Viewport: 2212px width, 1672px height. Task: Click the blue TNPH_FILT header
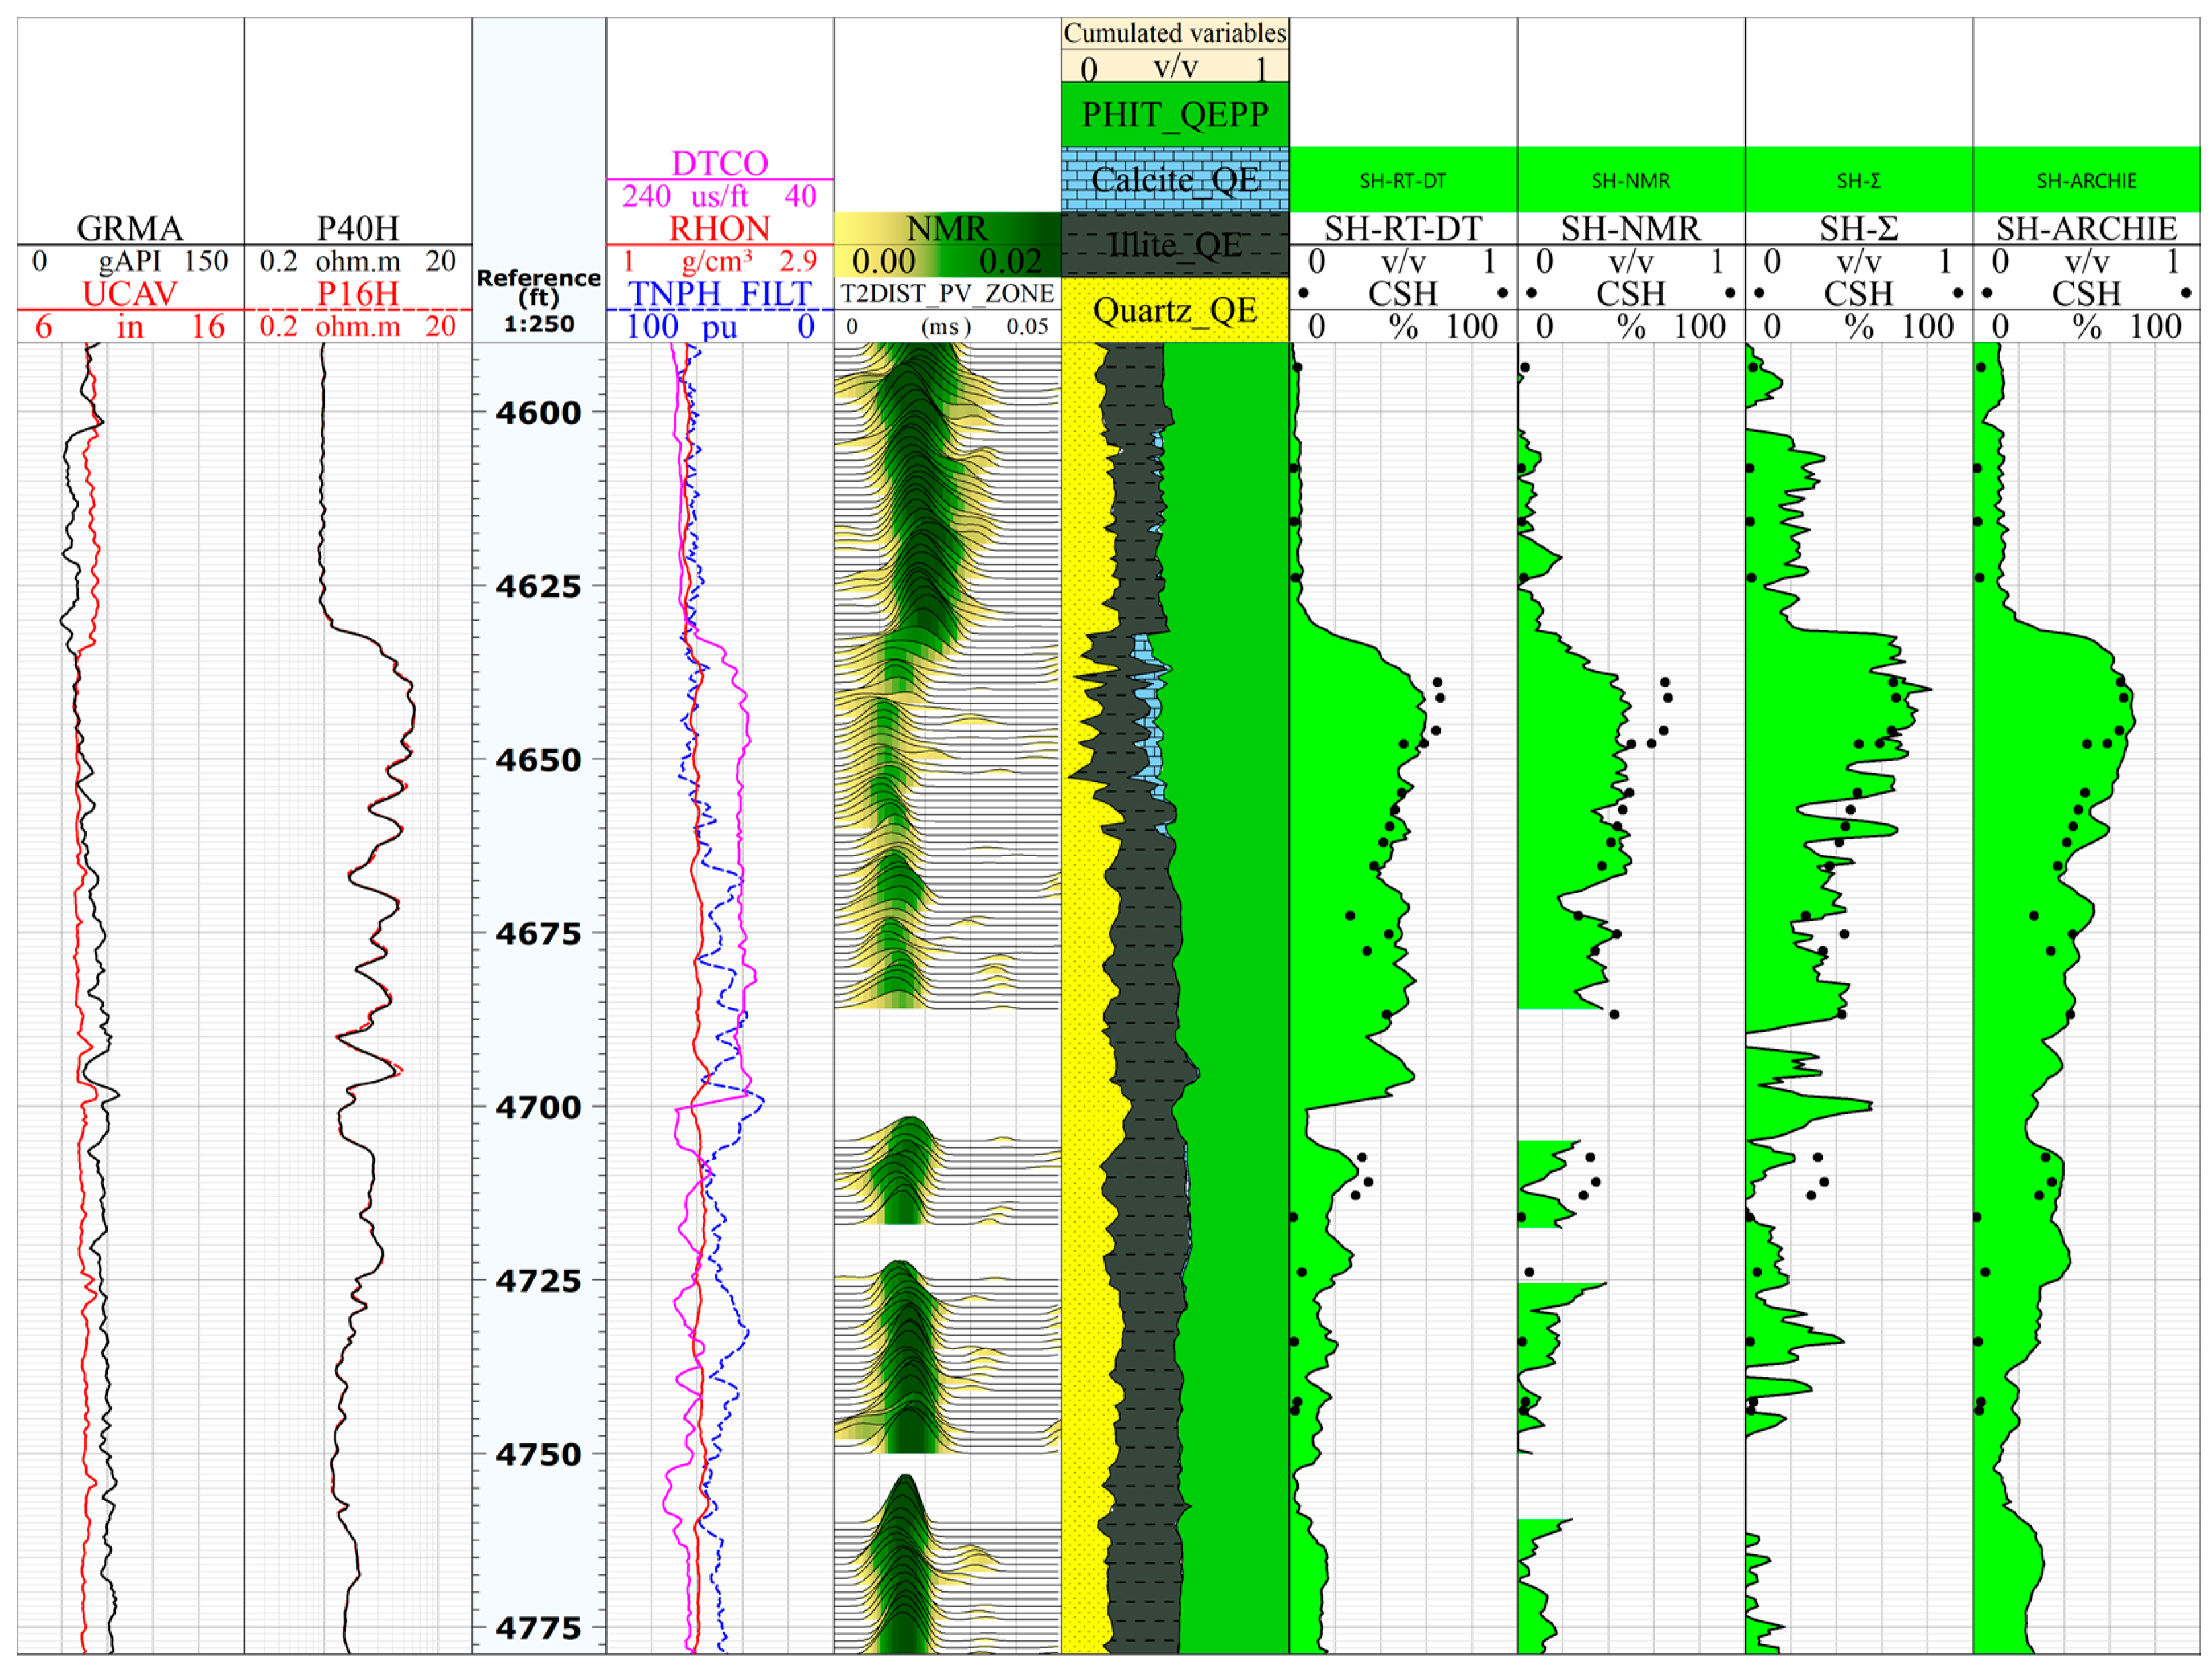click(x=719, y=294)
